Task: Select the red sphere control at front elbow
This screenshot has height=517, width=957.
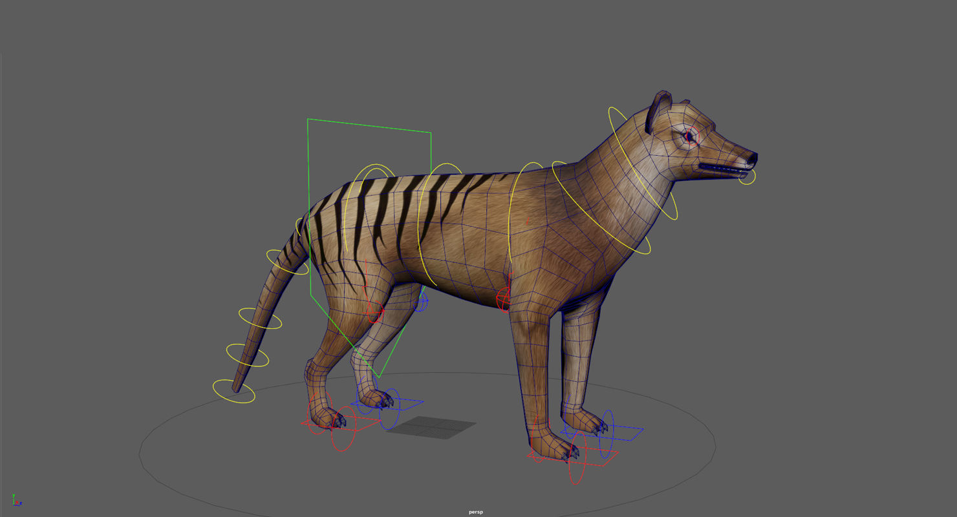Action: (504, 299)
